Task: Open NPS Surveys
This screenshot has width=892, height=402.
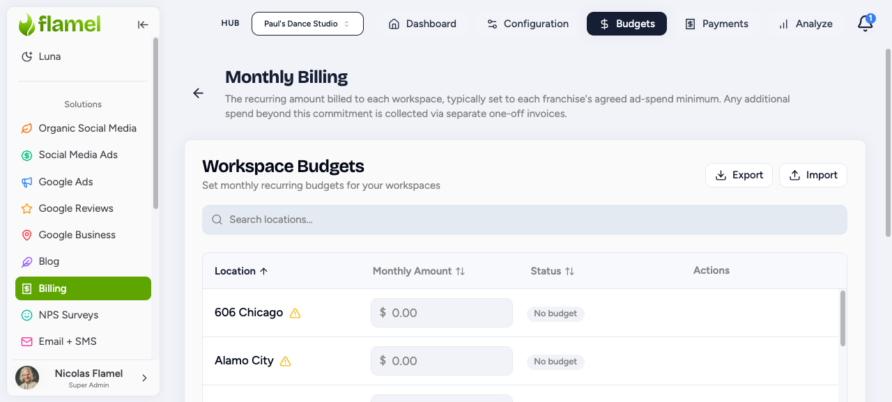Action: pos(83,315)
